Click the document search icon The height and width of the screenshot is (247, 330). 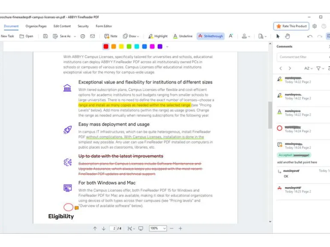pyautogui.click(x=261, y=36)
